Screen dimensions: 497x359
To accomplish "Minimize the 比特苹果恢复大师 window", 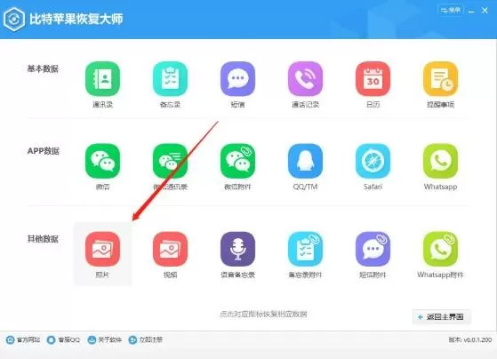I will click(x=471, y=11).
